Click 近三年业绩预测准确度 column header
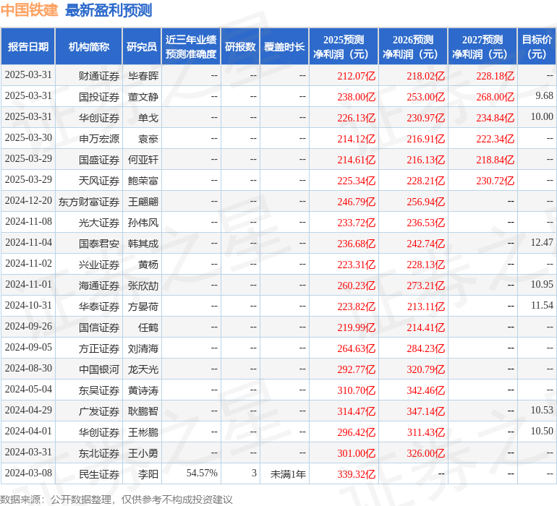This screenshot has width=557, height=506. tap(191, 46)
